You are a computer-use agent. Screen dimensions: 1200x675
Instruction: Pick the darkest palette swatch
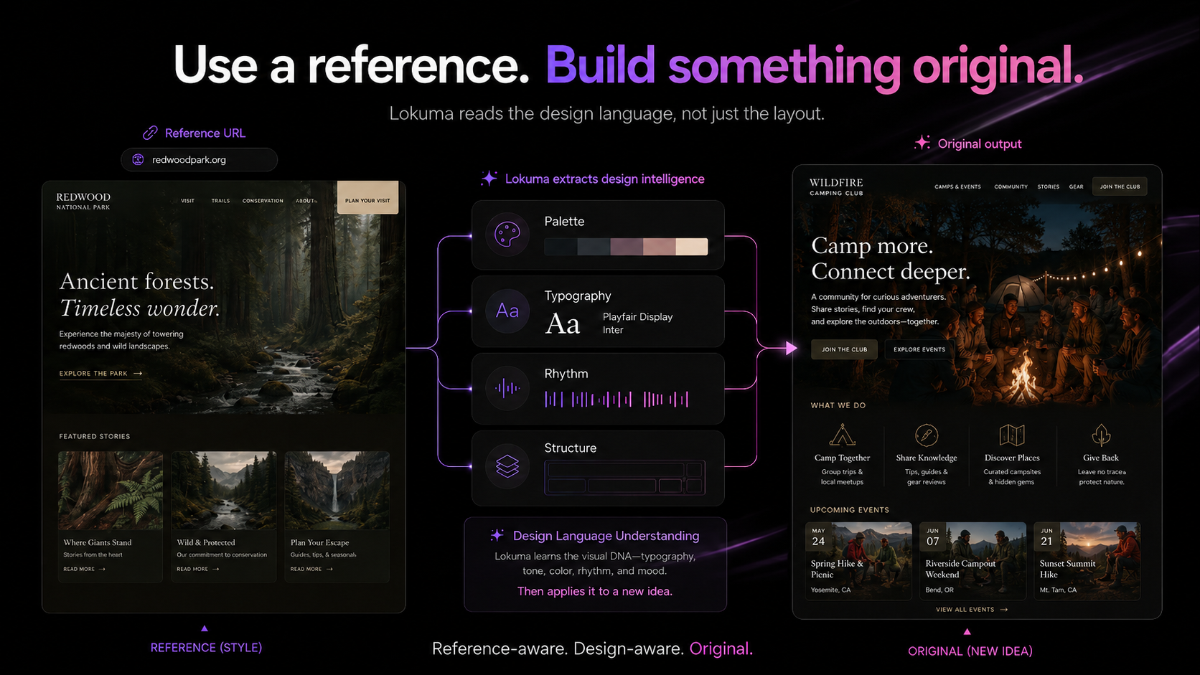tap(561, 247)
